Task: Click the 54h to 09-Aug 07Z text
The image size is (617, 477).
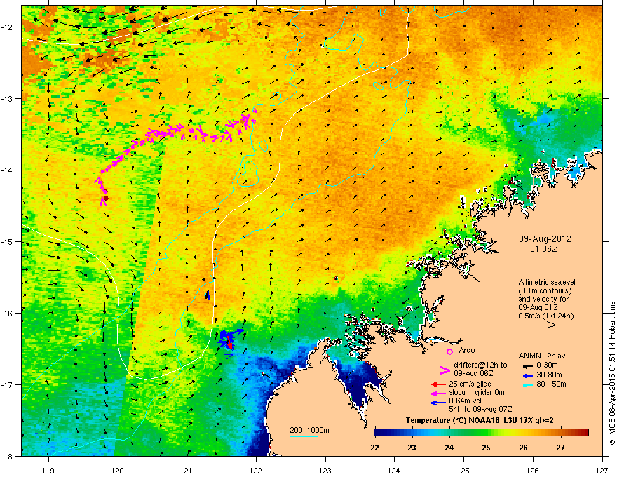Action: [x=480, y=409]
